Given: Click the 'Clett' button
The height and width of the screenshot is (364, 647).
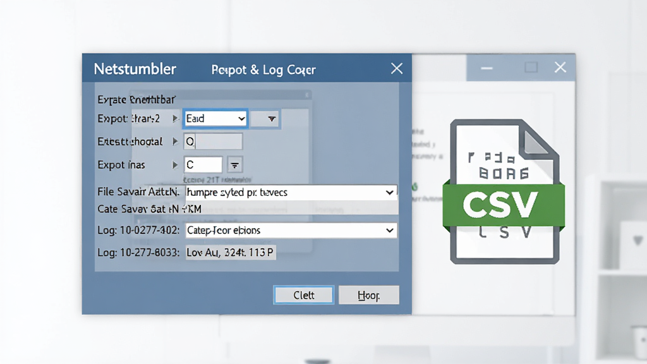Looking at the screenshot, I should [304, 295].
